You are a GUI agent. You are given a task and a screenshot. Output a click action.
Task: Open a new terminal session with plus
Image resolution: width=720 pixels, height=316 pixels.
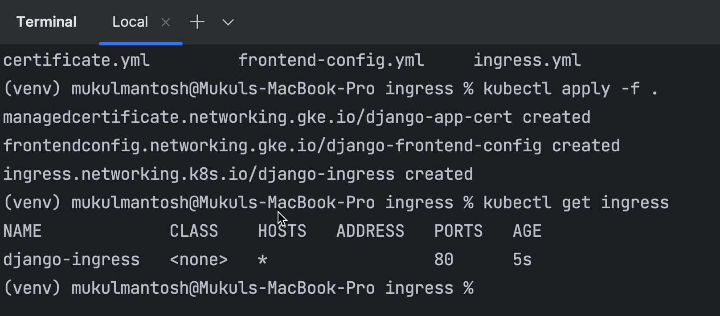pos(197,22)
